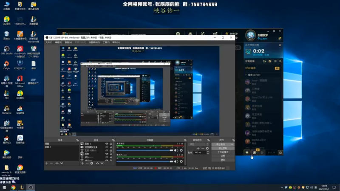Viewport: 340px width, 191px height.
Task: Move scene up with arrow icon
Action: tap(57, 163)
